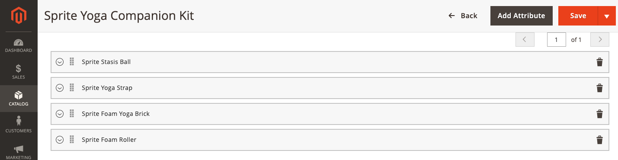Remove Sprite Foam Yoga Brick via trash icon
This screenshot has height=160, width=618.
pos(599,114)
